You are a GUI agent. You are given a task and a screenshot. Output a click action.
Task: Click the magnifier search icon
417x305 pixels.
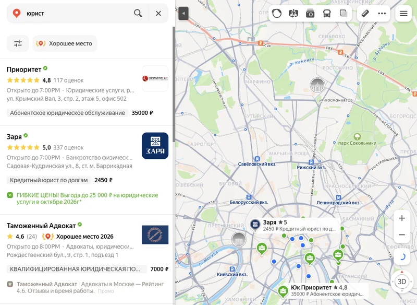click(x=138, y=14)
